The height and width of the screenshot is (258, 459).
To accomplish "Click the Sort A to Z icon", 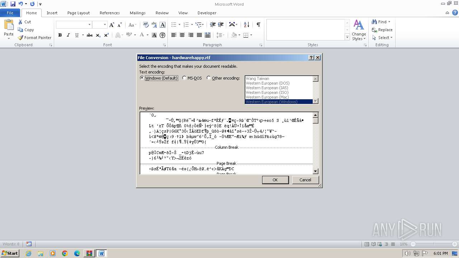I will pyautogui.click(x=246, y=25).
